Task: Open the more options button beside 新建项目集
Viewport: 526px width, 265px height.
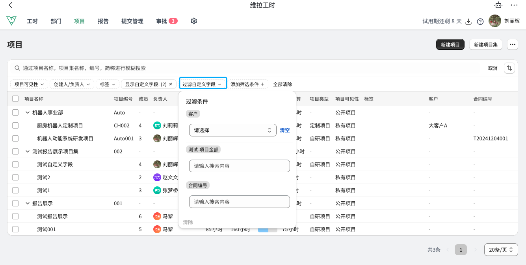Action: click(x=512, y=44)
